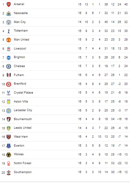Click the Brighton crest icon

(x=9, y=58)
